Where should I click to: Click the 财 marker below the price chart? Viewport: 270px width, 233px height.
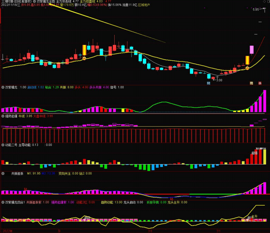(209, 83)
